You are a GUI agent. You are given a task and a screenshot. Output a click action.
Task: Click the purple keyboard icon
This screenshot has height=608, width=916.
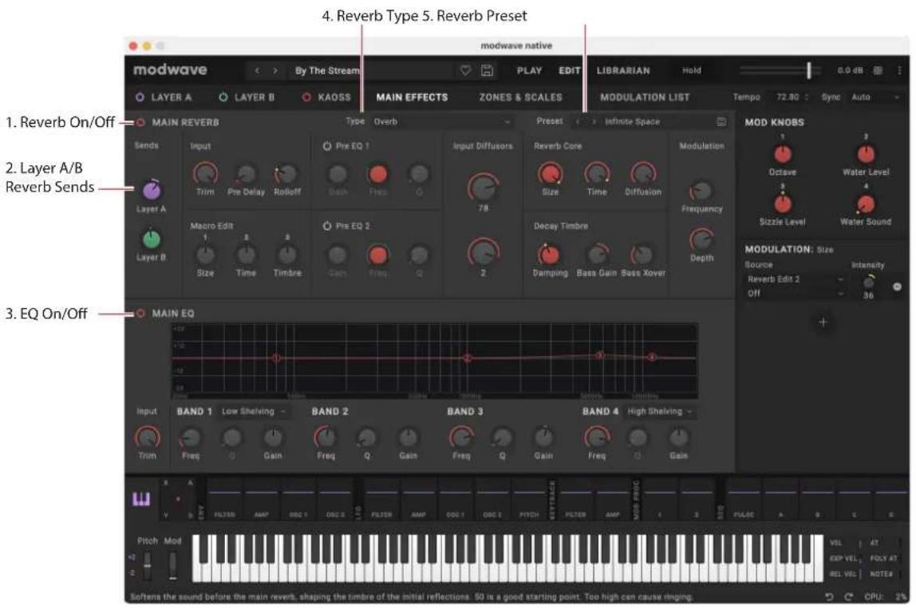point(141,499)
